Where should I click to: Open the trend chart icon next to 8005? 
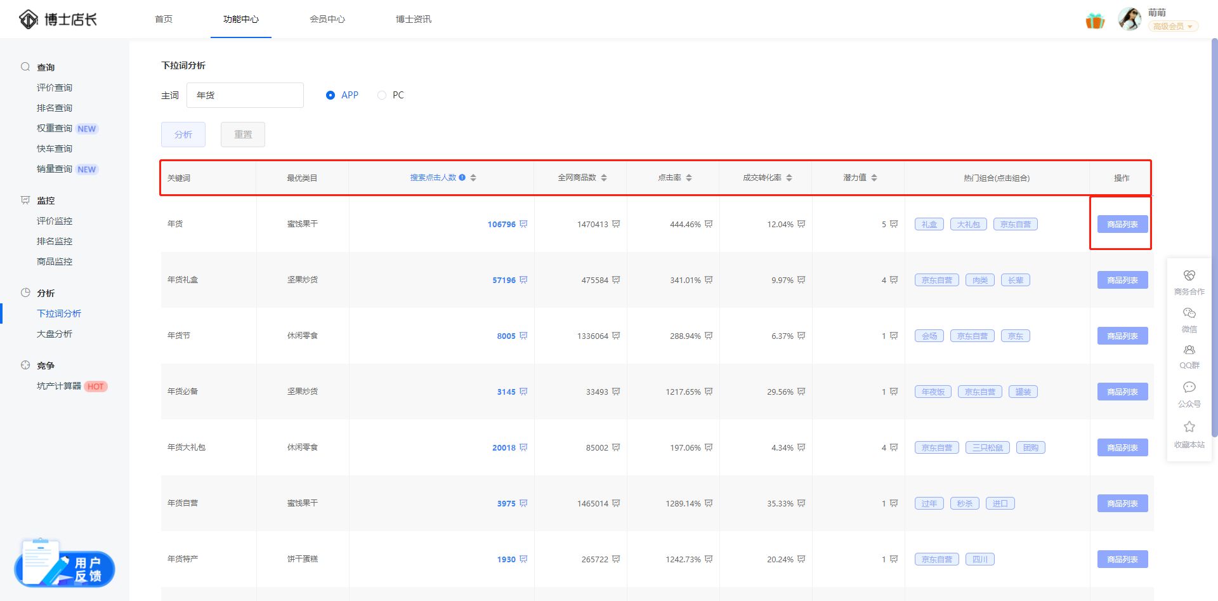pyautogui.click(x=523, y=336)
